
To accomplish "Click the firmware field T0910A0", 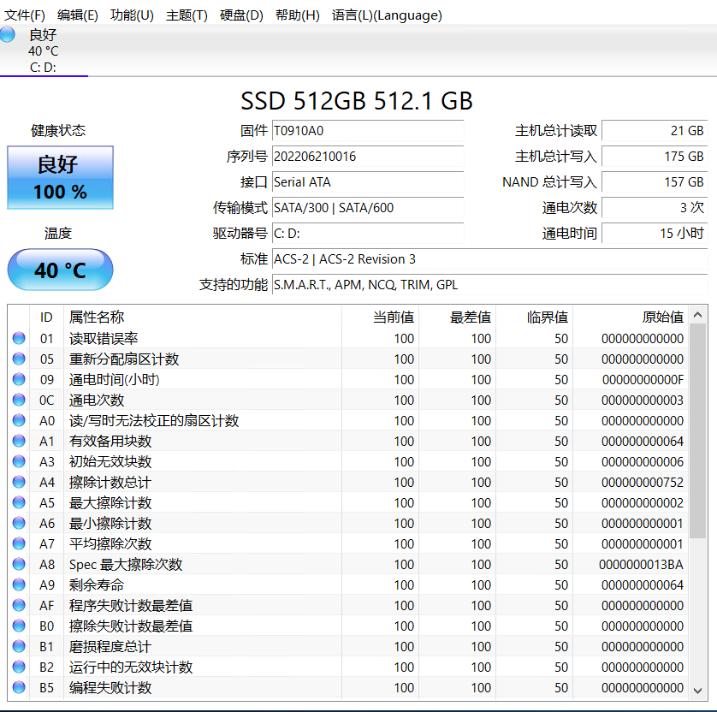I will click(x=368, y=131).
